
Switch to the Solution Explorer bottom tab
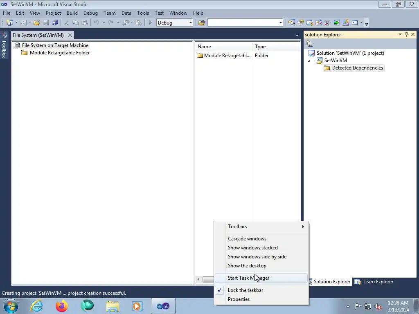click(x=329, y=282)
